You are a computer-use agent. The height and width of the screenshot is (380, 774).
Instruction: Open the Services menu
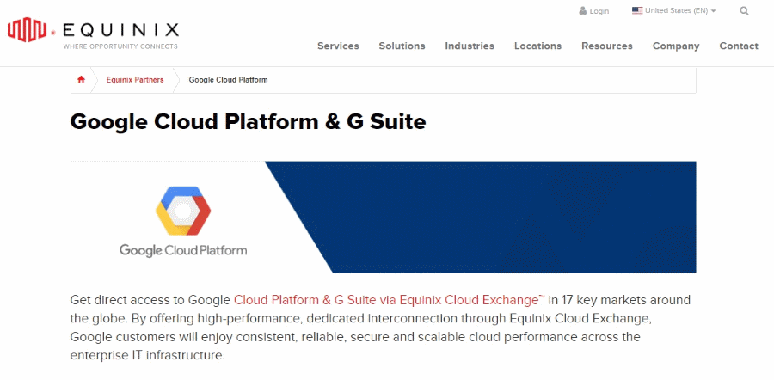338,46
